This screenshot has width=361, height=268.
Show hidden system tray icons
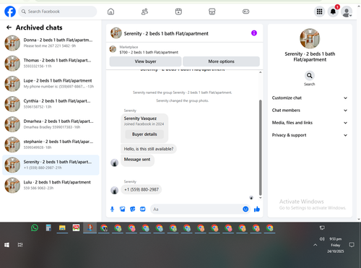316,245
